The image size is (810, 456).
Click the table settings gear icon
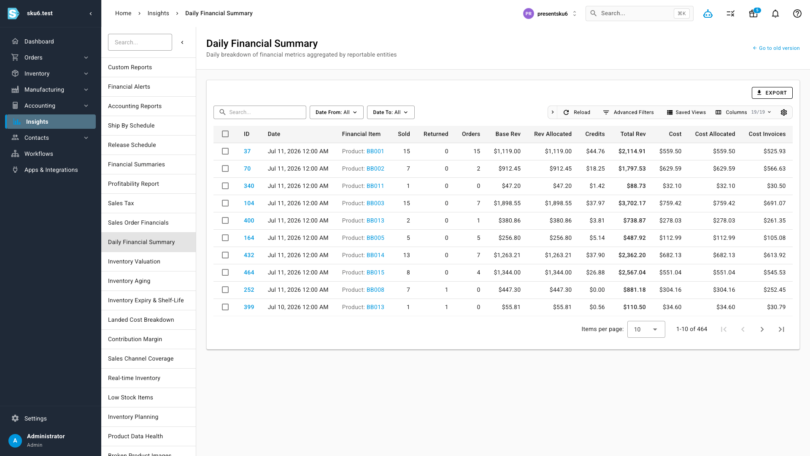point(784,112)
